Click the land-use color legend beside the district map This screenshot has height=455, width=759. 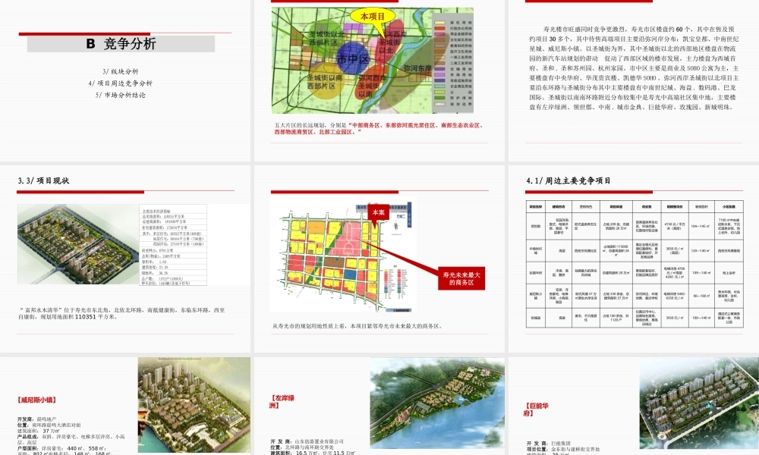point(453,62)
